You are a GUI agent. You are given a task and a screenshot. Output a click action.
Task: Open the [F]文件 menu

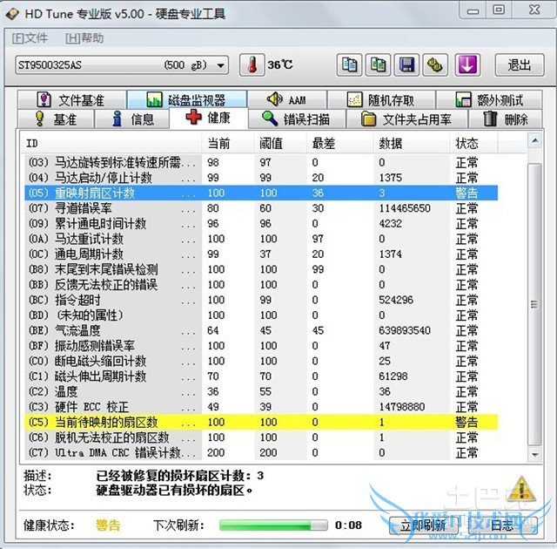click(x=30, y=38)
